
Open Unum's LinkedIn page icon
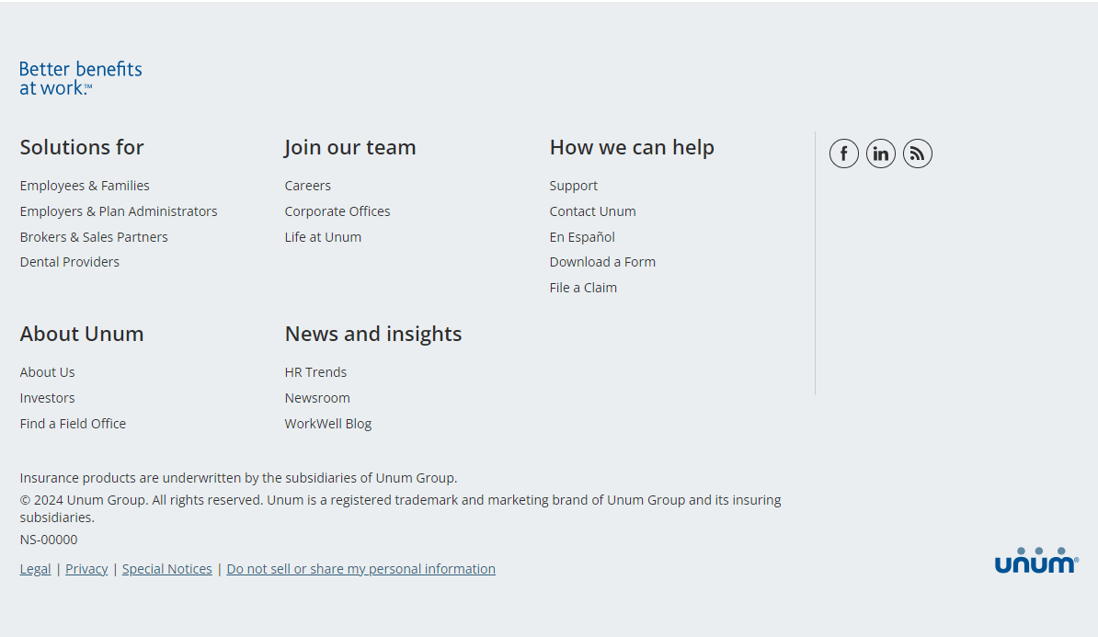[x=880, y=154]
